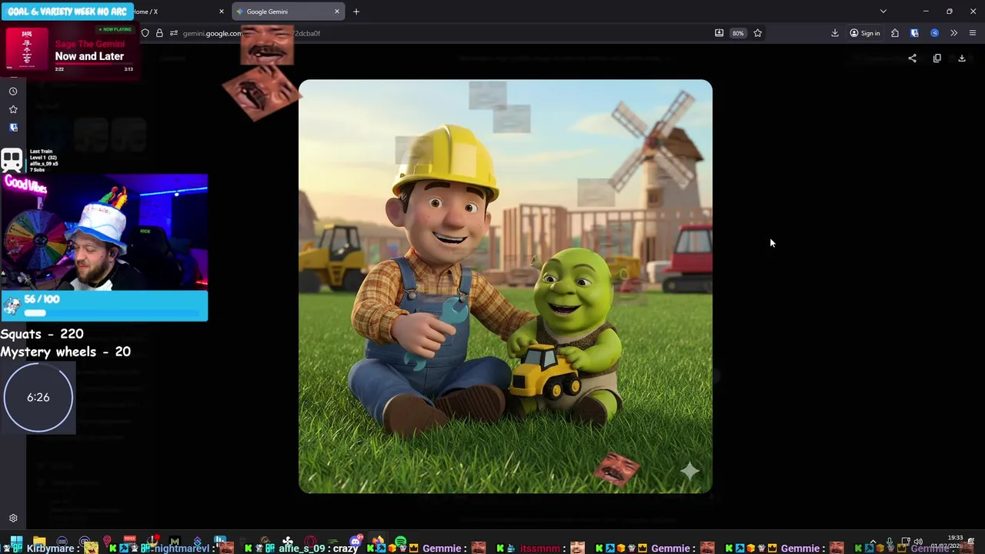This screenshot has height=554, width=985.
Task: Copy the generated Gemini image
Action: click(x=937, y=58)
